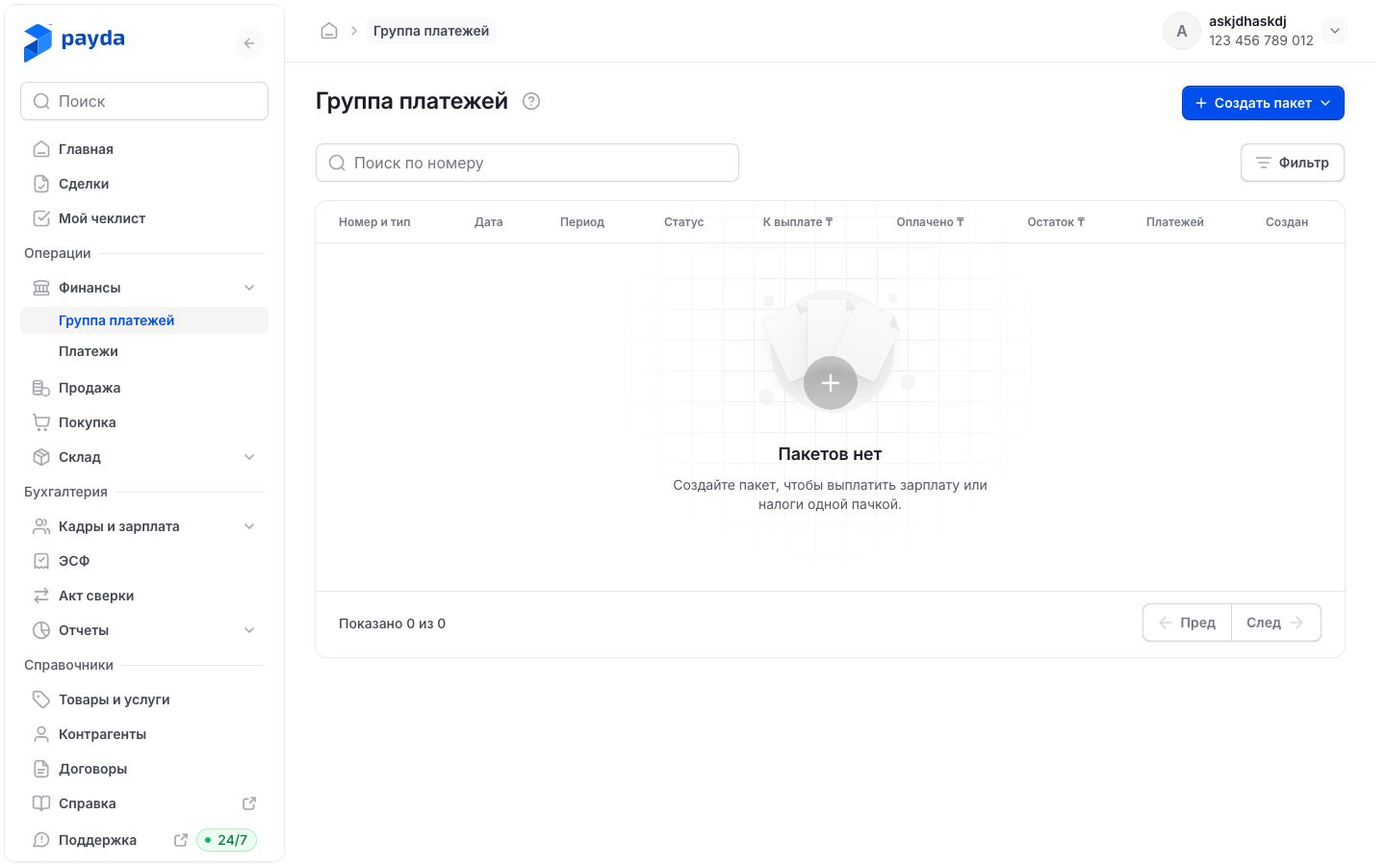Expand the Отчеты section chevron
The image size is (1386, 866).
[249, 630]
